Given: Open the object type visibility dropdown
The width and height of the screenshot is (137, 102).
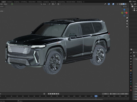Looking at the screenshot, I should coord(106,4).
